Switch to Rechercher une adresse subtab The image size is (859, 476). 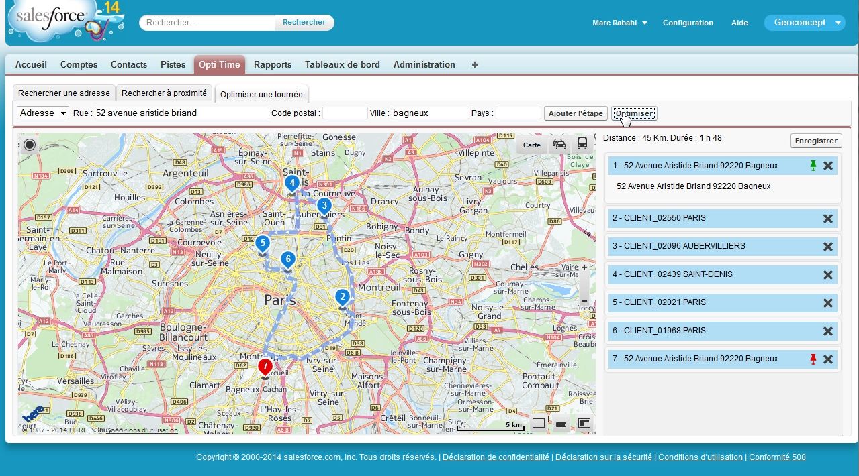click(64, 93)
